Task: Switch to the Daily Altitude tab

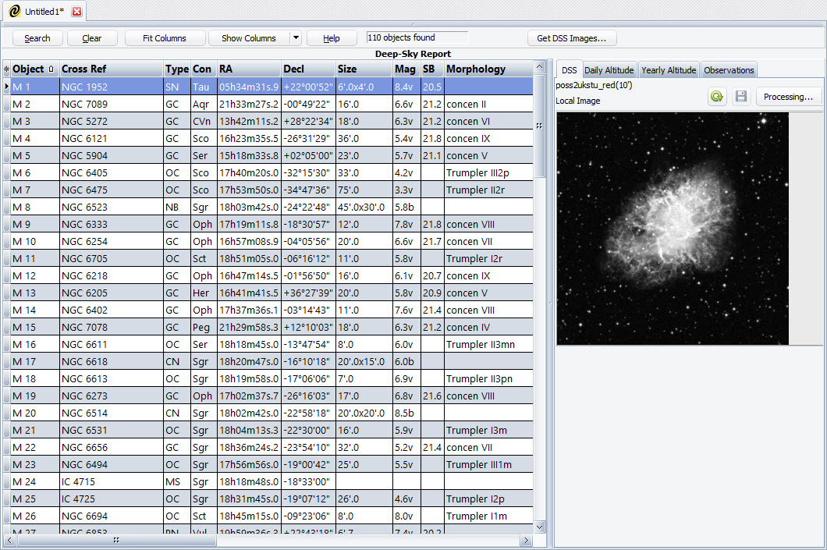Action: (x=609, y=70)
